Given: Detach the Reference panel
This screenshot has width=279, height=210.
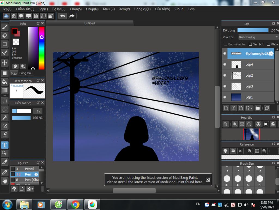Looking at the screenshot, I should point(274,144).
